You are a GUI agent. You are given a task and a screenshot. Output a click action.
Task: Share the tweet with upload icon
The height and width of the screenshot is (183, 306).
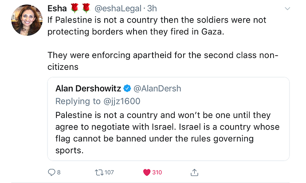click(x=194, y=172)
